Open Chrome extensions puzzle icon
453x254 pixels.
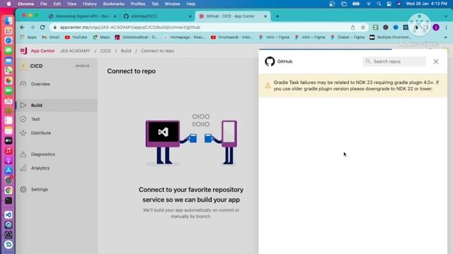(415, 28)
